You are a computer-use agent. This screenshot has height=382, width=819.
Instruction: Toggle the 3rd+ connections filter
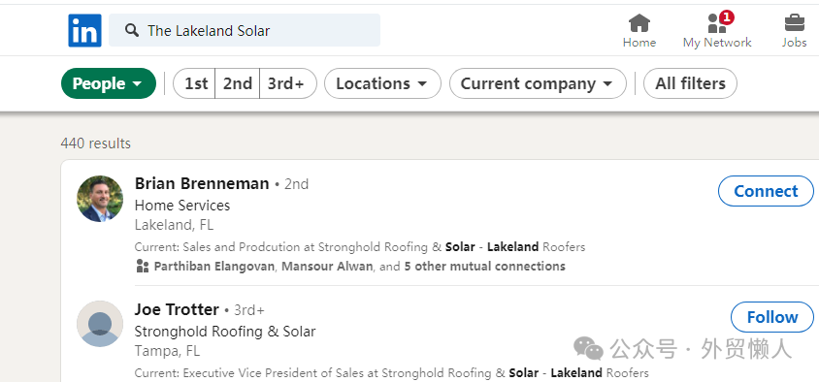(x=287, y=83)
